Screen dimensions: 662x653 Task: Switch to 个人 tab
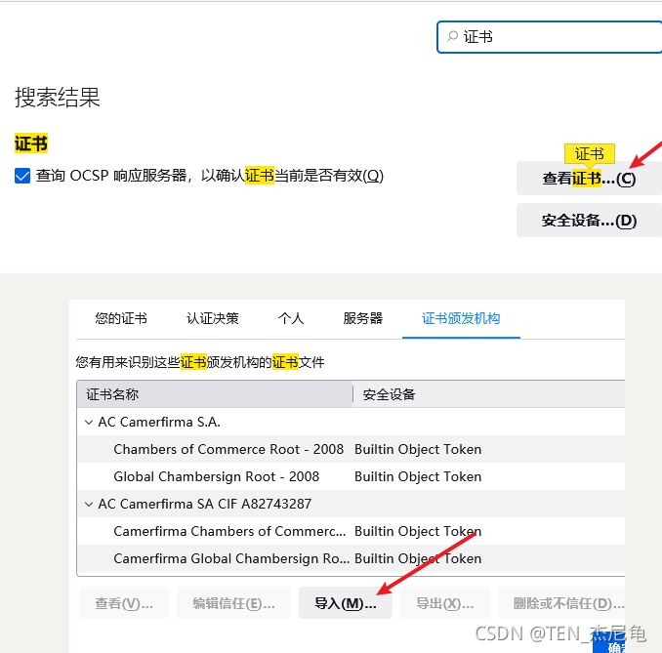tap(291, 318)
